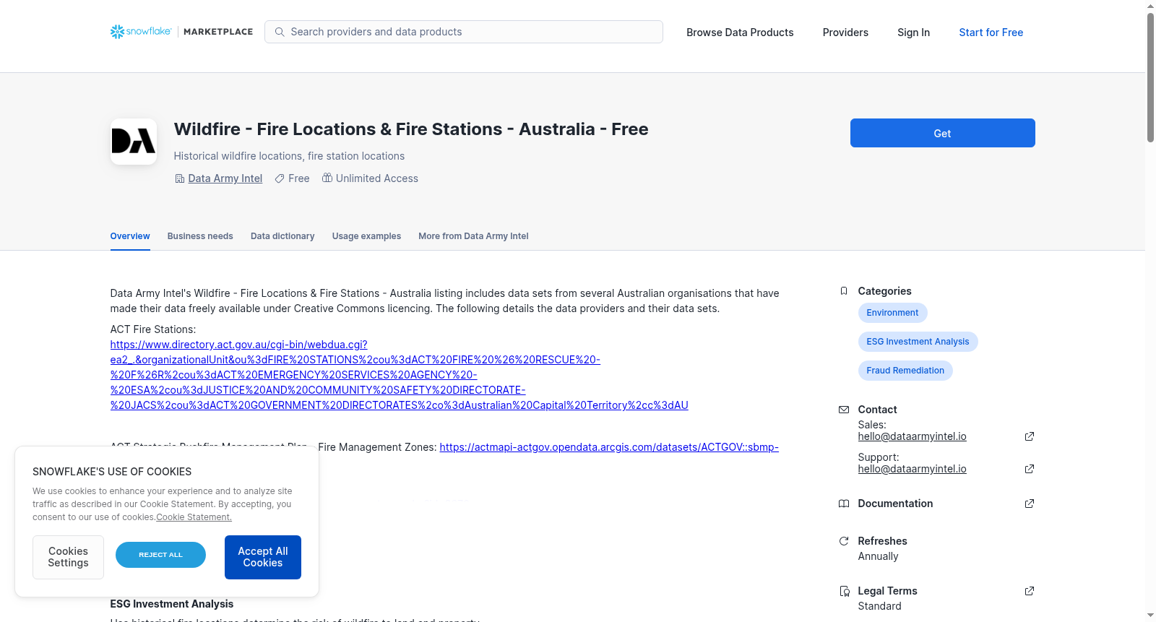Focus the search providers and data products field
Viewport: 1156px width, 622px height.
pos(464,32)
